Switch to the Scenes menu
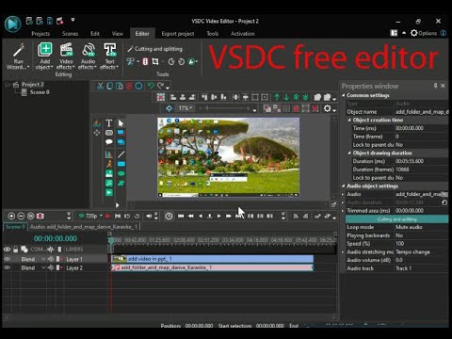This screenshot has height=339, width=452. (70, 34)
